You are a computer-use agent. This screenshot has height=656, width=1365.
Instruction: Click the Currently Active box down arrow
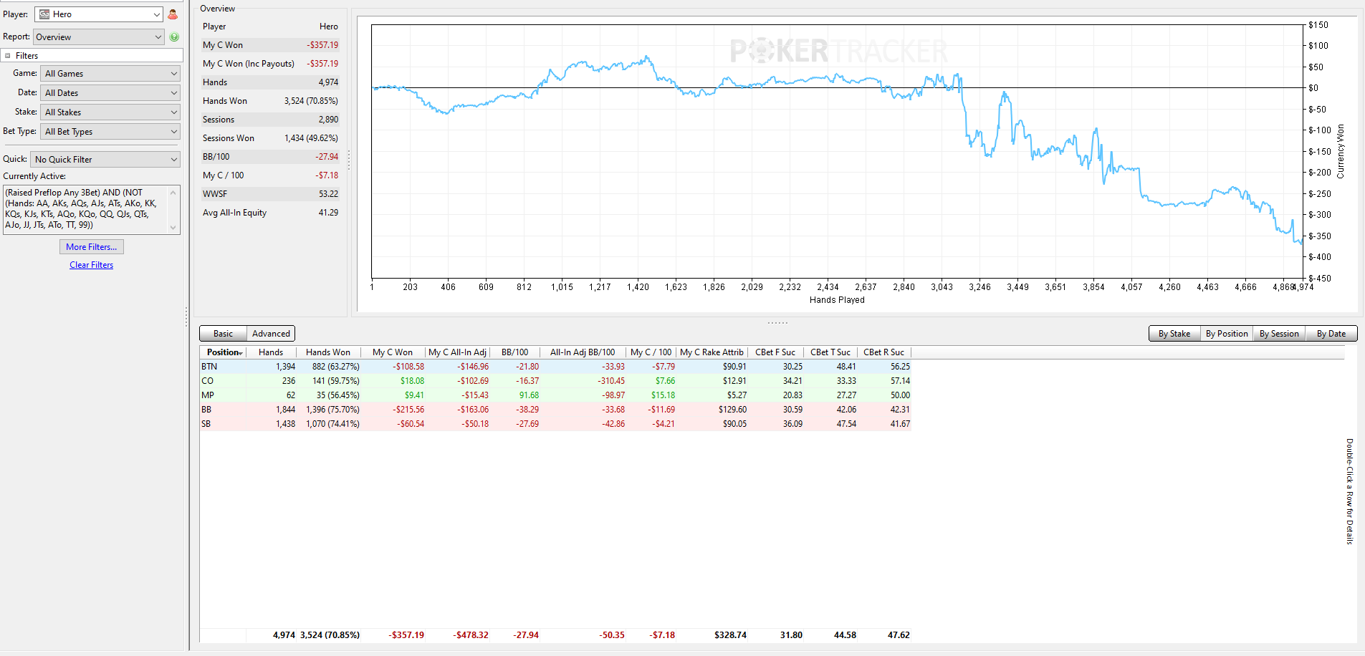173,228
